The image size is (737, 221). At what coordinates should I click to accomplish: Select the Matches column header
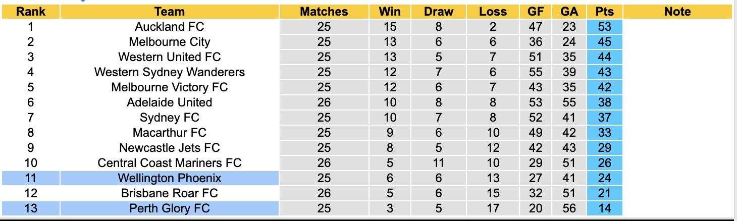pos(324,12)
